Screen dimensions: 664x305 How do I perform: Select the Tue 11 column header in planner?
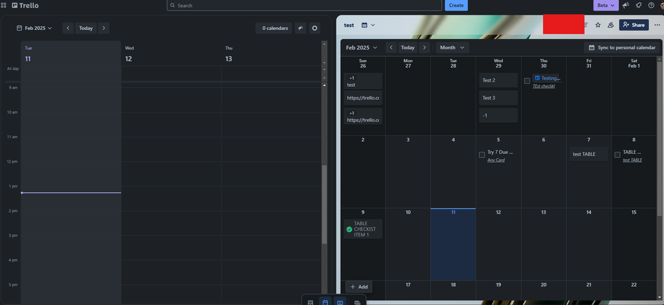click(71, 54)
